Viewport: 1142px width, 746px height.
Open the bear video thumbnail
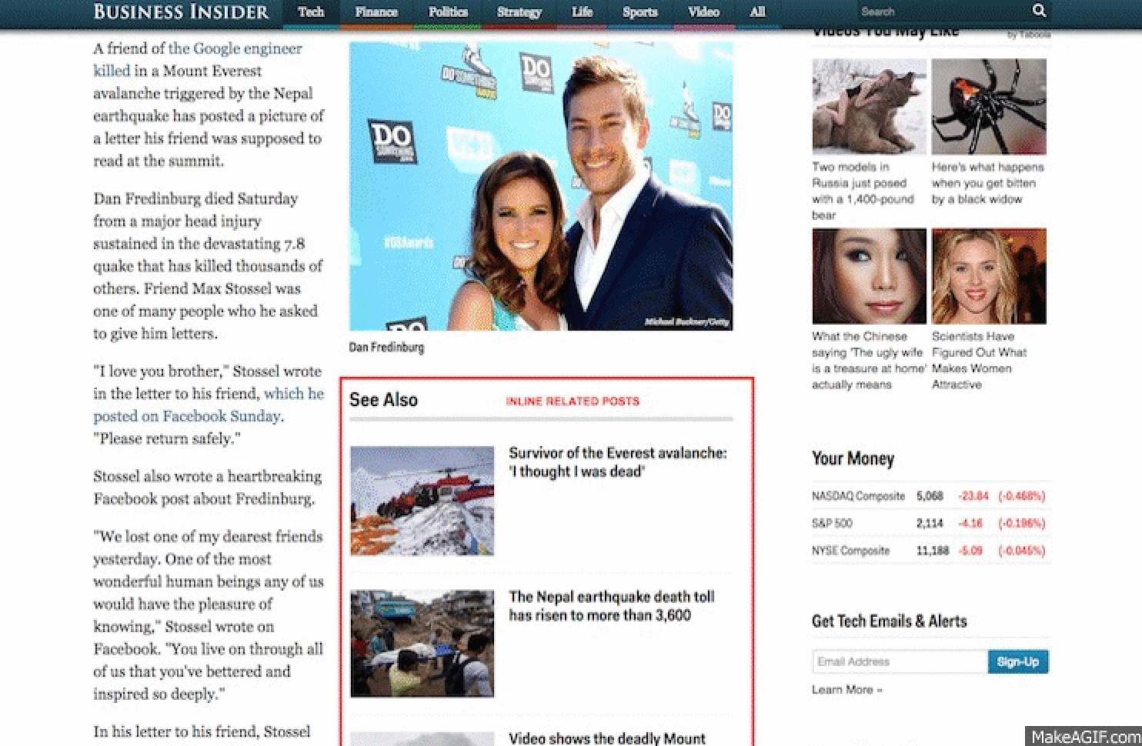click(869, 107)
